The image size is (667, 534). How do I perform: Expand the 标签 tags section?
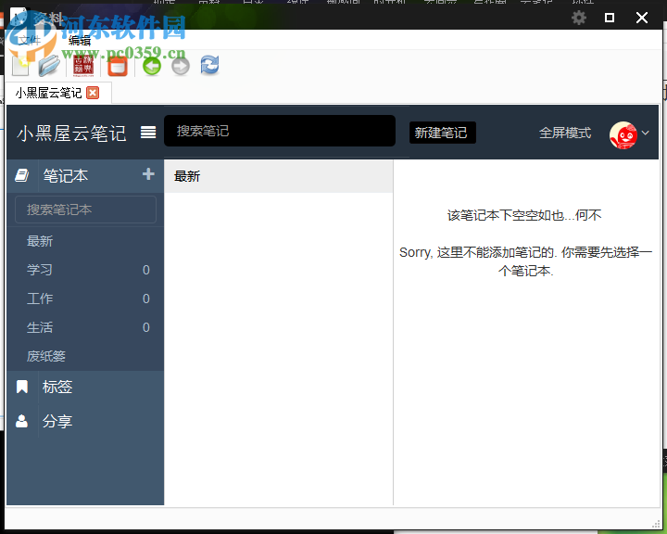[x=57, y=387]
